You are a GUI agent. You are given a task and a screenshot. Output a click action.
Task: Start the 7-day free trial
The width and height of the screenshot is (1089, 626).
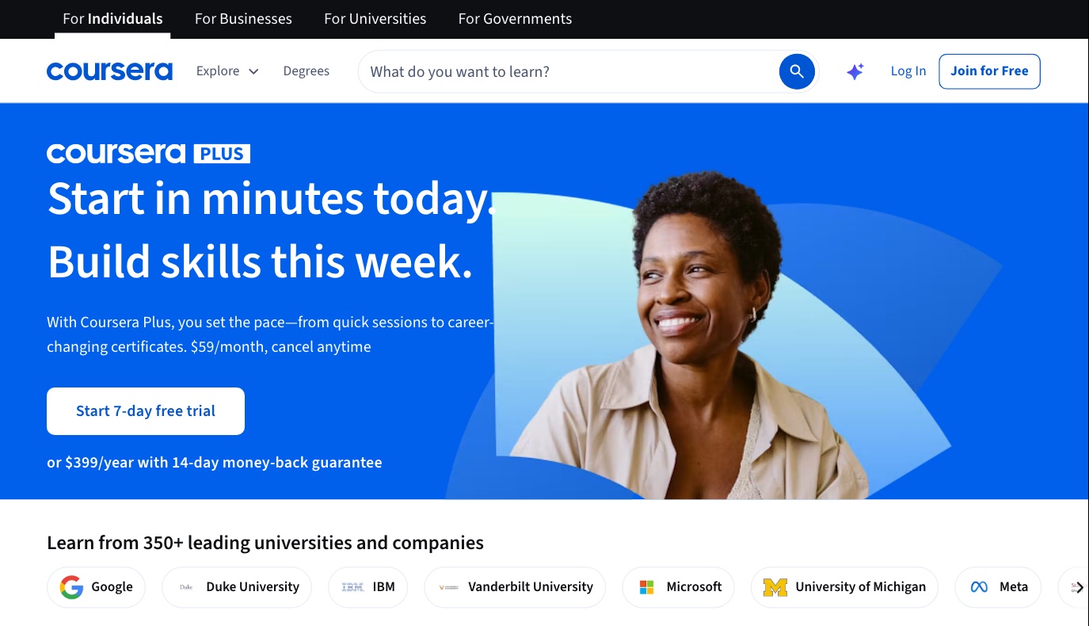tap(146, 411)
